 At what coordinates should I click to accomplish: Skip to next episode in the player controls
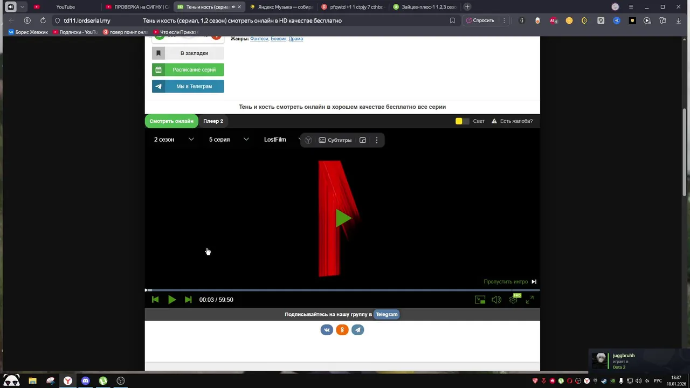(x=188, y=300)
